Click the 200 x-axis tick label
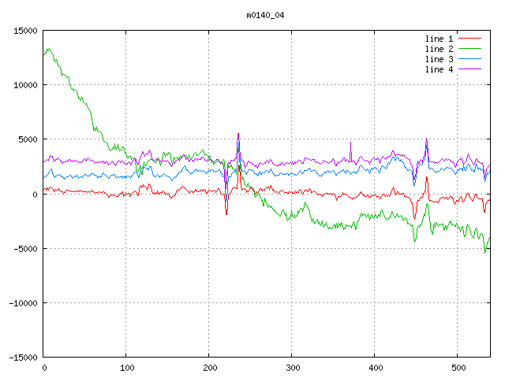Image resolution: width=505 pixels, height=378 pixels. (209, 368)
